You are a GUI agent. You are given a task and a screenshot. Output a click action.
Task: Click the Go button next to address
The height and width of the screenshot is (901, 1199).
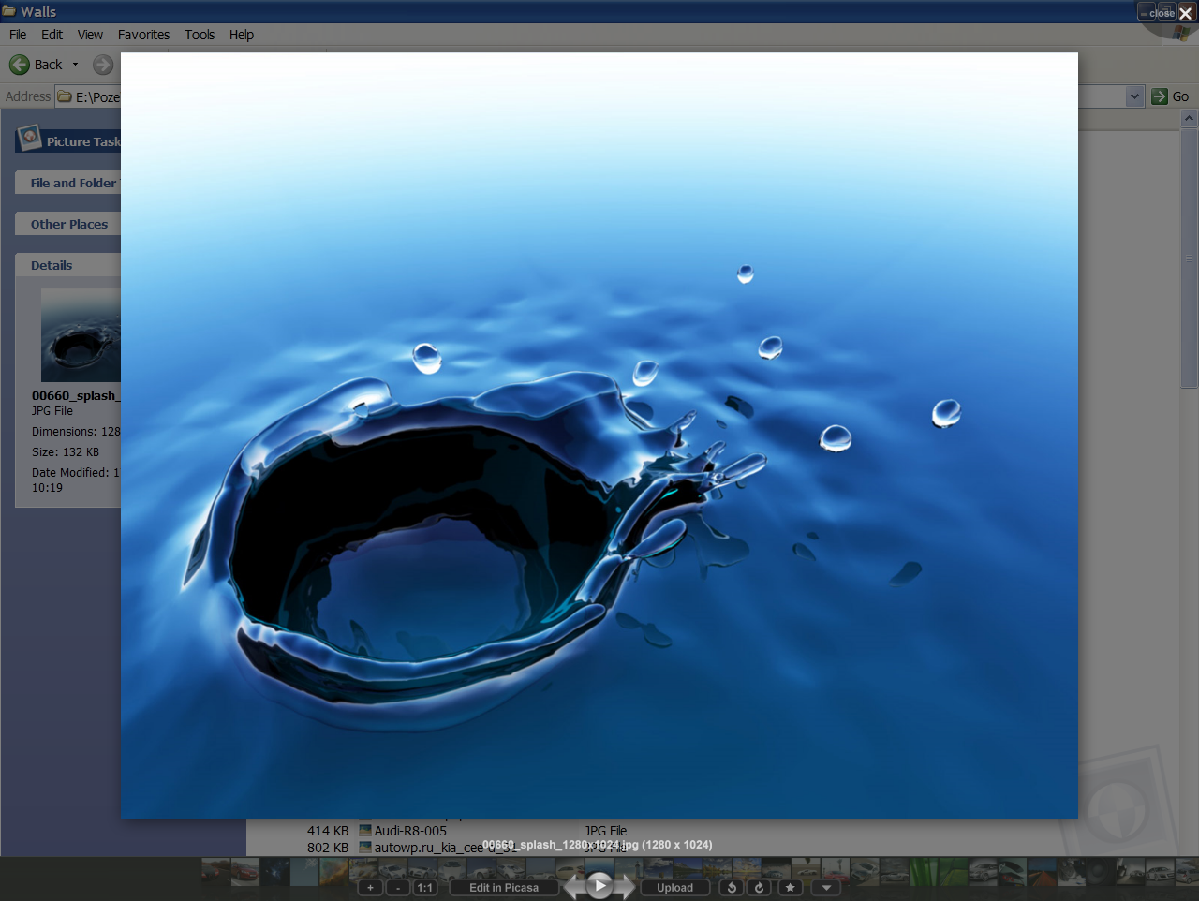pyautogui.click(x=1171, y=96)
